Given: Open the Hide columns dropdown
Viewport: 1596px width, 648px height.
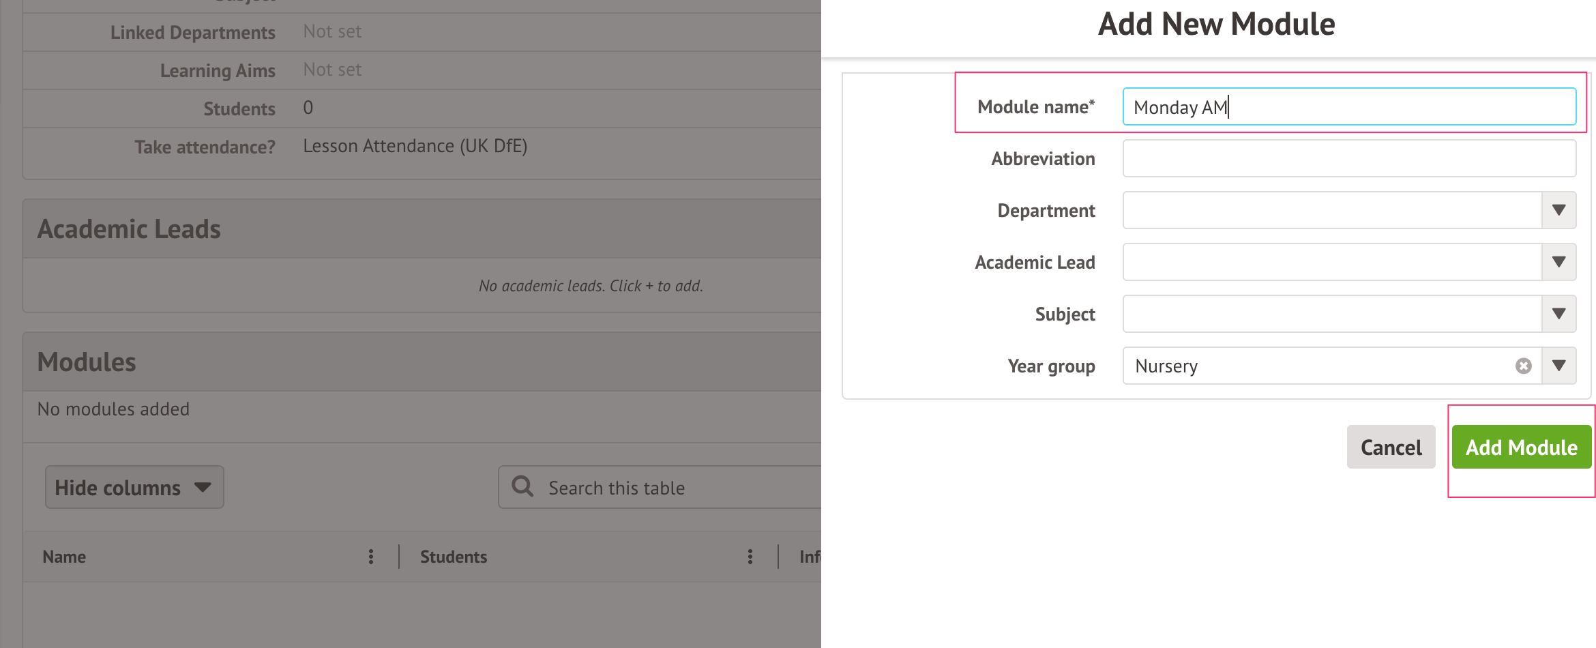Looking at the screenshot, I should (x=134, y=487).
